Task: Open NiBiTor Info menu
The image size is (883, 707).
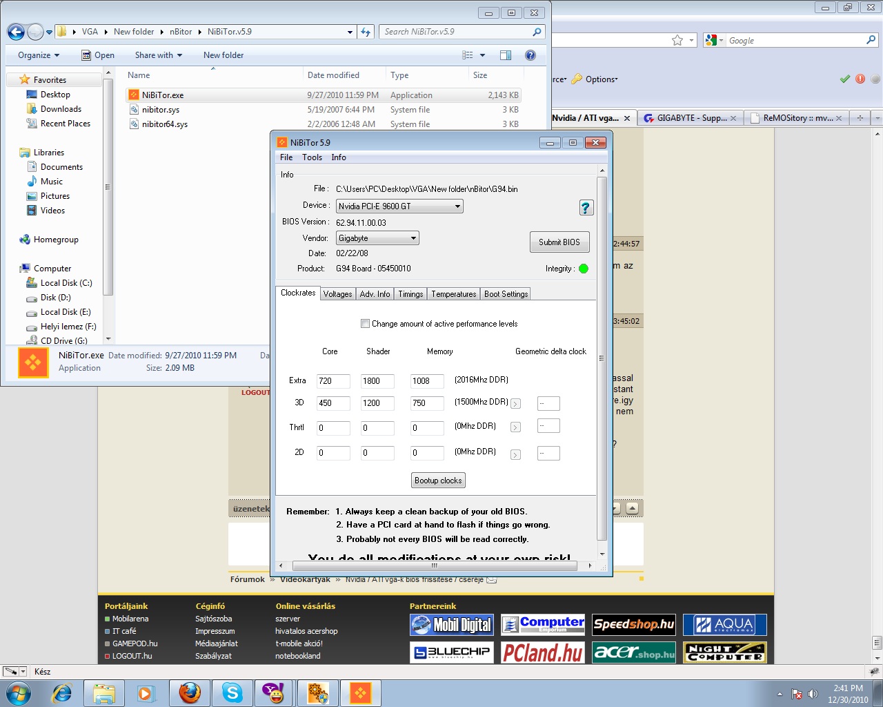Action: (x=339, y=157)
